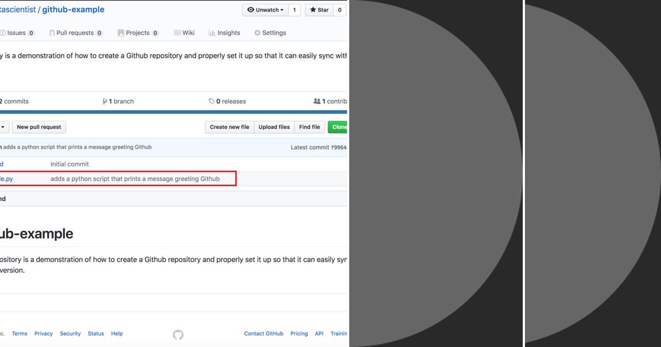Click the GitHub Octocat footer logo

(x=178, y=334)
